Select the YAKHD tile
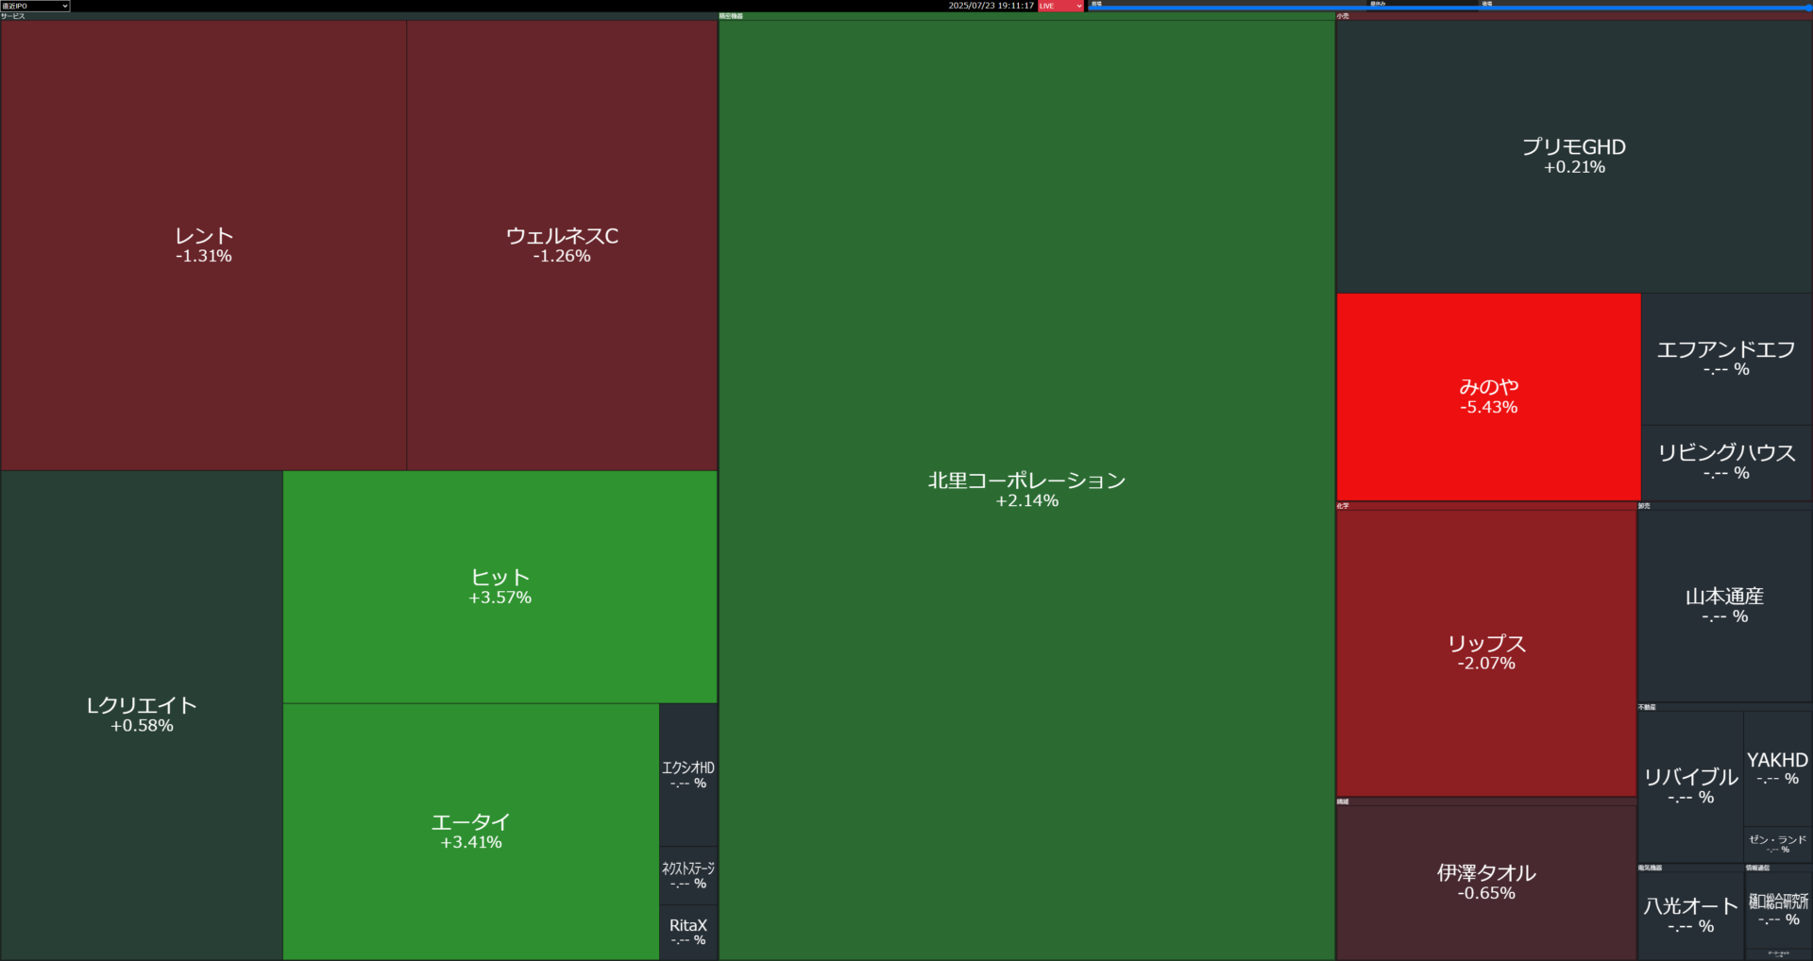1813x961 pixels. point(1777,769)
